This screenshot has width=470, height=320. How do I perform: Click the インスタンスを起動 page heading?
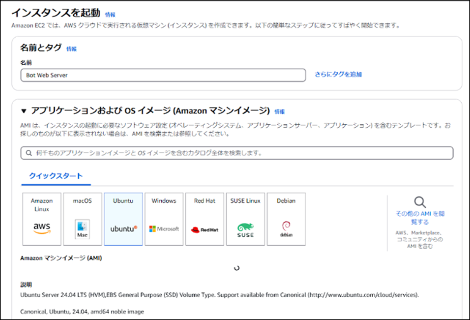(x=56, y=13)
